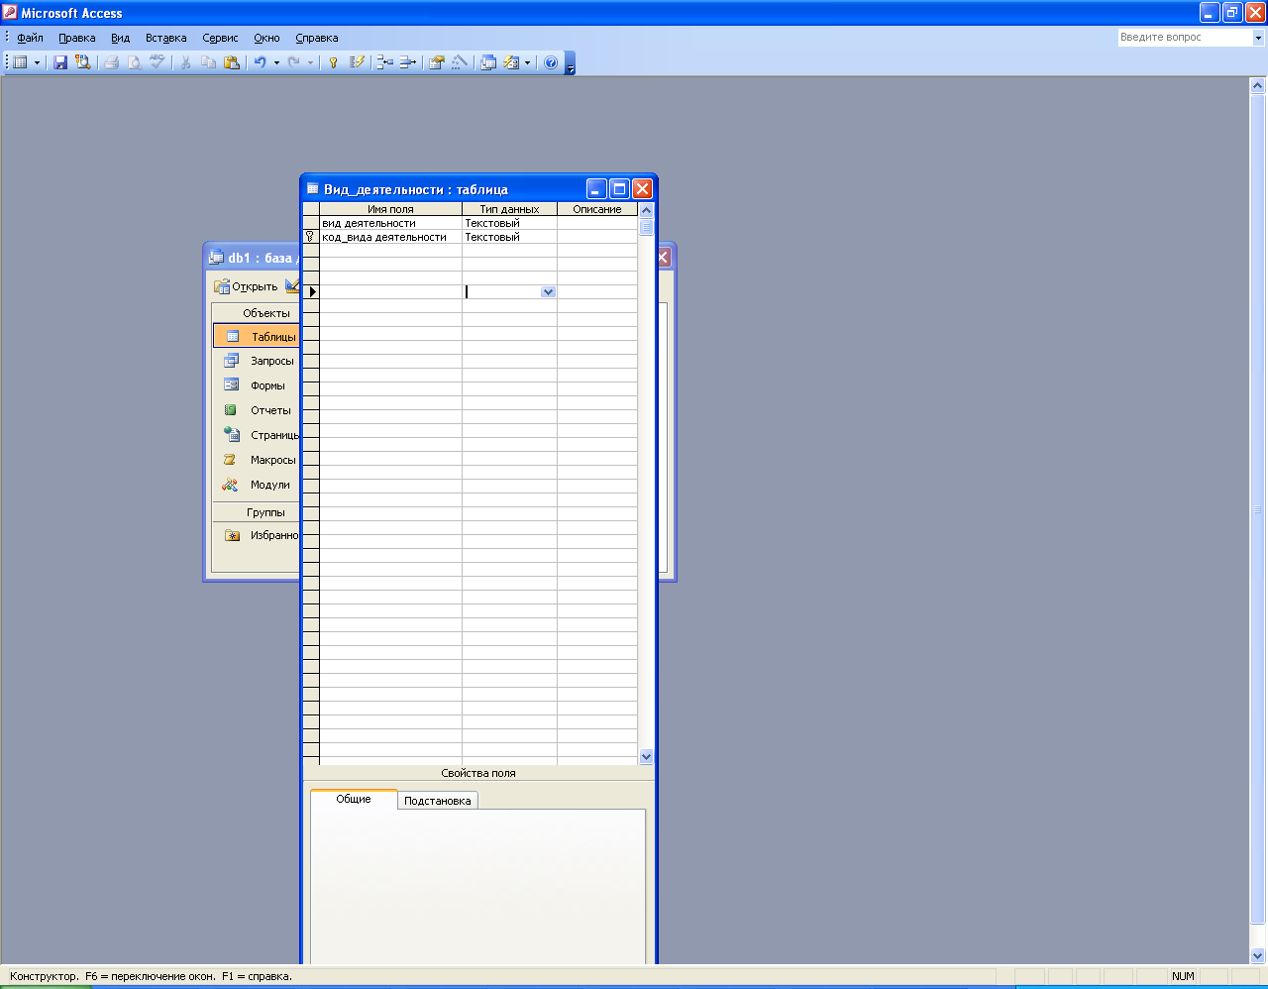Switch to the Подстановка properties tab

click(x=438, y=801)
